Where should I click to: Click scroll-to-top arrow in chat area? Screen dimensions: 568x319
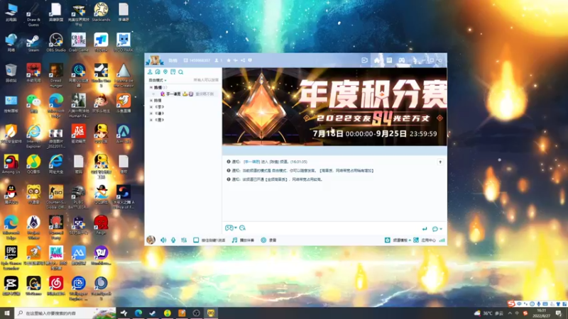pos(440,162)
